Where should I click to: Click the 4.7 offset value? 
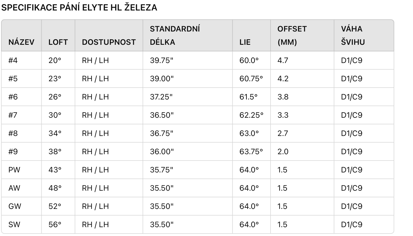click(x=283, y=60)
